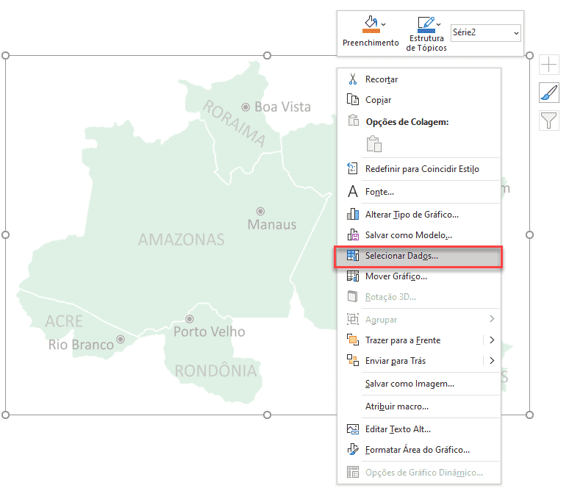Click the Formatar Área do Gráfico icon

353,449
